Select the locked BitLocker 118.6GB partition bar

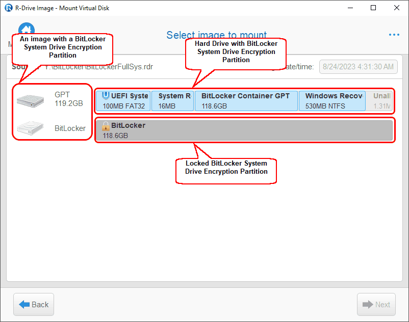click(x=244, y=130)
